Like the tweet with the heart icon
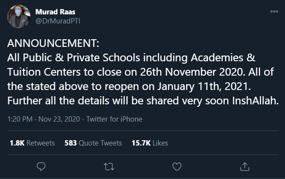 point(177,167)
